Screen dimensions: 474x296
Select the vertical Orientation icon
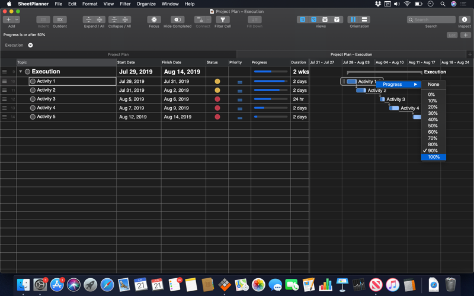click(x=353, y=20)
